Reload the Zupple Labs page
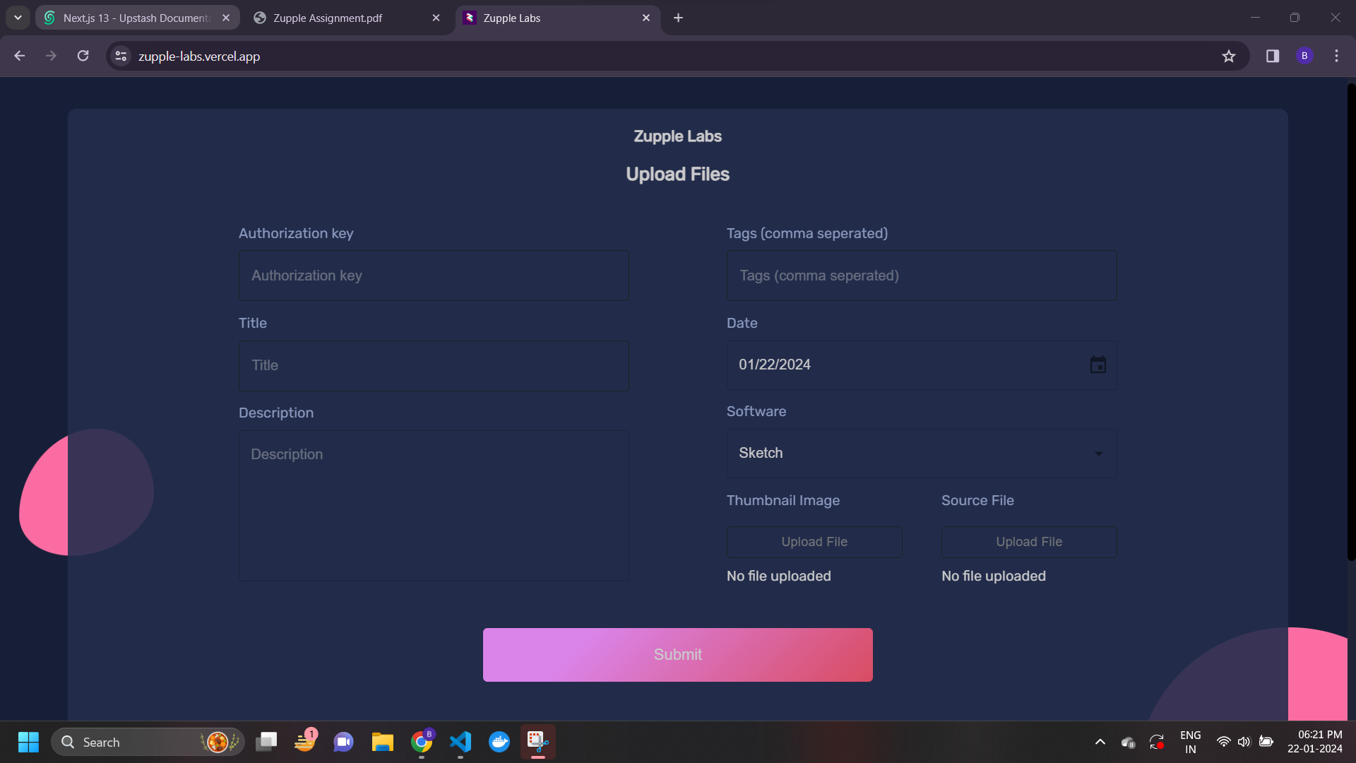1356x763 pixels. tap(83, 56)
